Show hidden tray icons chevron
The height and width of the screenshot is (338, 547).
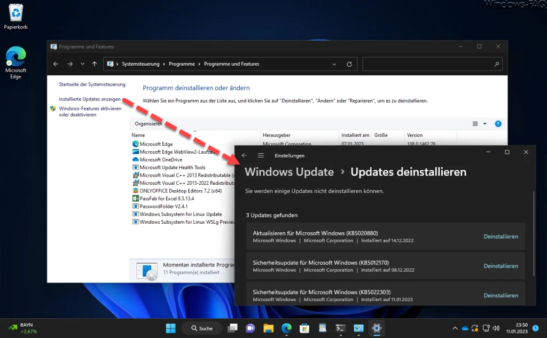[x=455, y=328]
